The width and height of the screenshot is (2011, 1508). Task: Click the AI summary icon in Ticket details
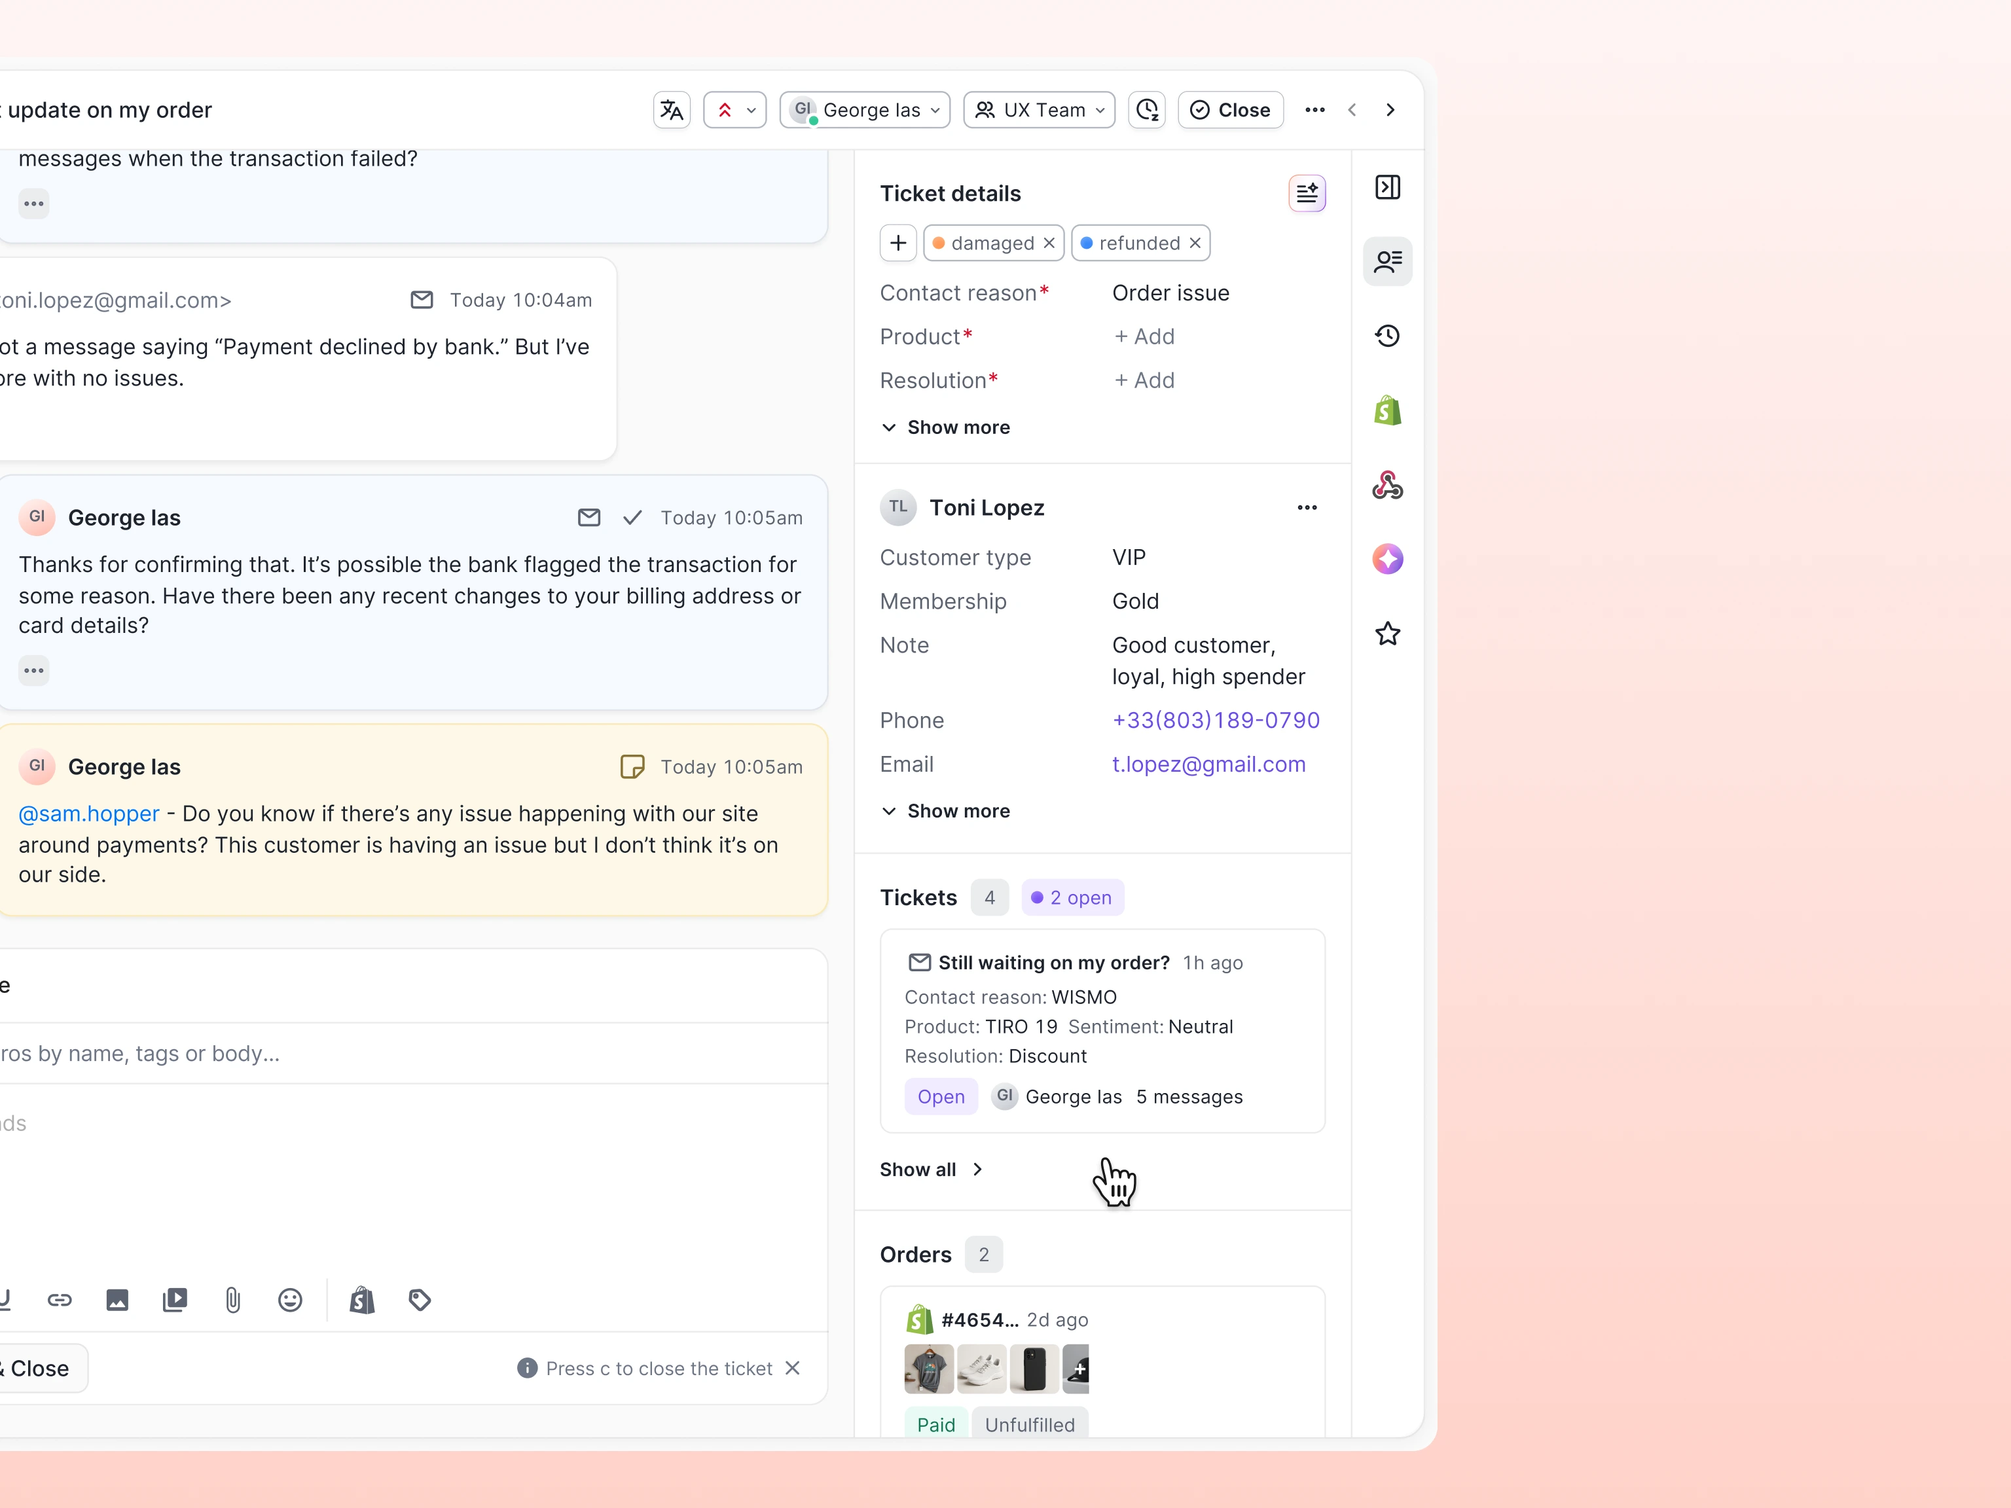pos(1307,194)
